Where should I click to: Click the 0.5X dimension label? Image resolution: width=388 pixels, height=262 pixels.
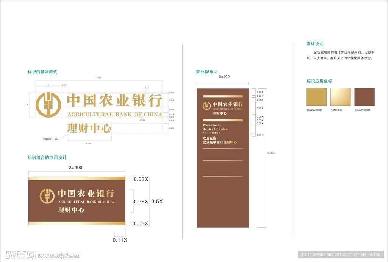click(157, 201)
